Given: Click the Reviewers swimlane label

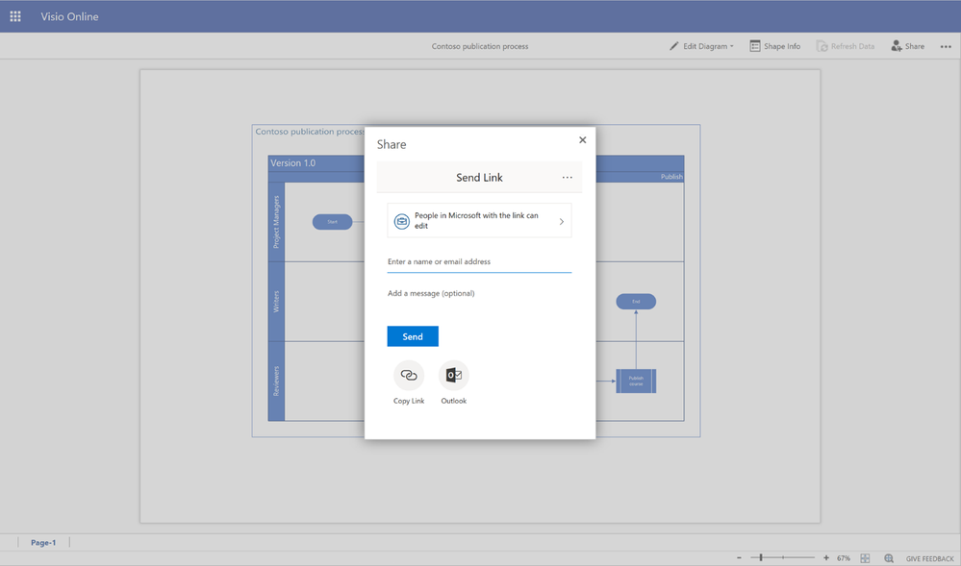Looking at the screenshot, I should [x=276, y=381].
